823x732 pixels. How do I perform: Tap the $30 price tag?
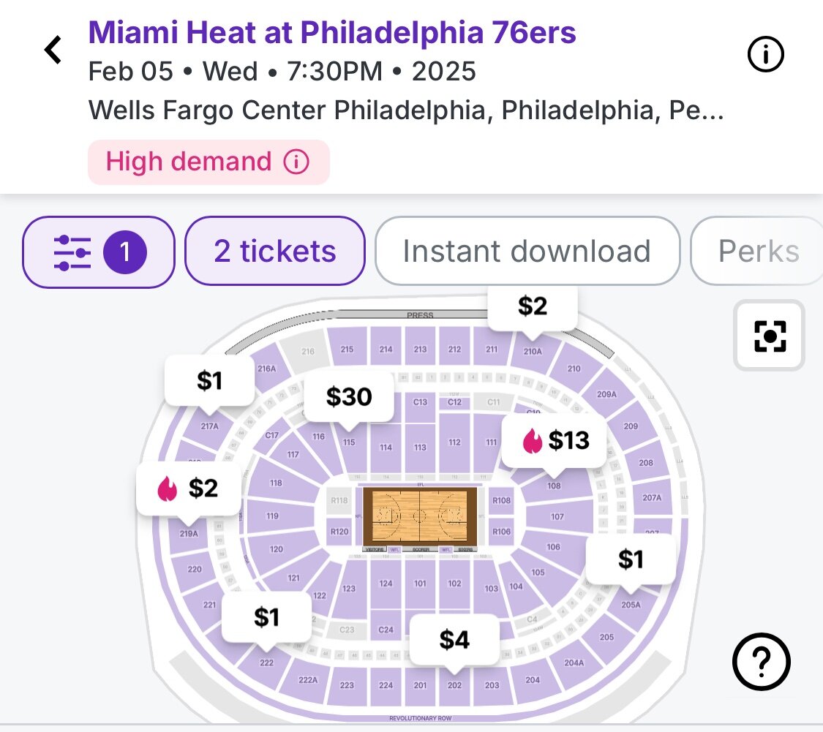click(349, 396)
